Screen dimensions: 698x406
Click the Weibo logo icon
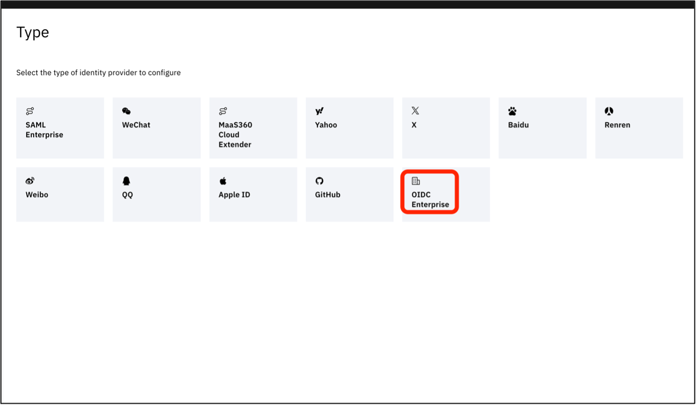coord(30,180)
